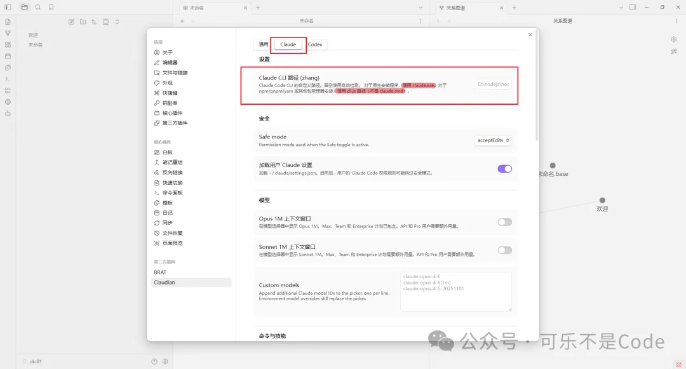Viewport: 686px width, 369px height.
Task: Open the bookmarks icon in sidebar header
Action: tap(51, 7)
